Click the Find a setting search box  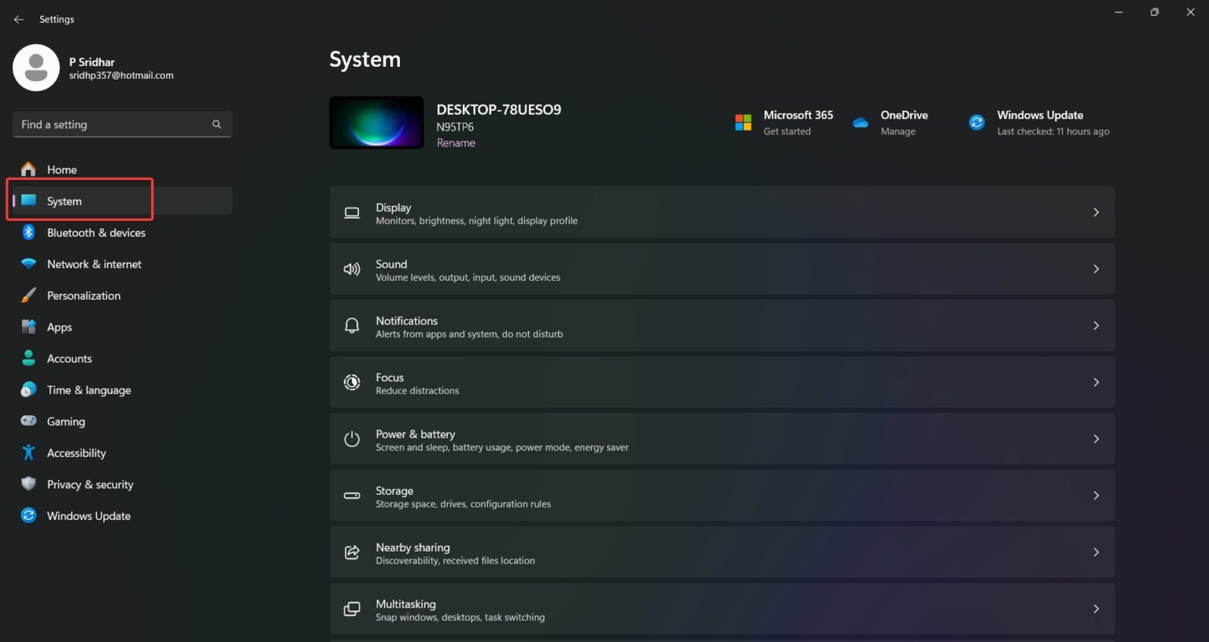point(110,124)
